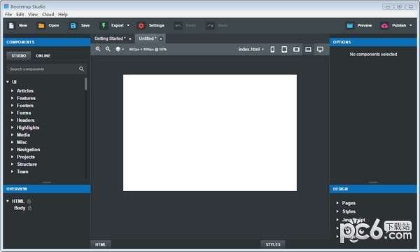Open the index.html page dropdown

click(x=251, y=49)
